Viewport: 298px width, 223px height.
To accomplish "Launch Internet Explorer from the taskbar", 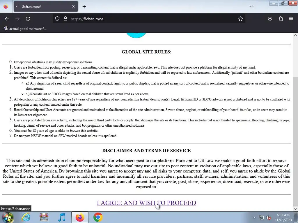I will tap(26, 217).
